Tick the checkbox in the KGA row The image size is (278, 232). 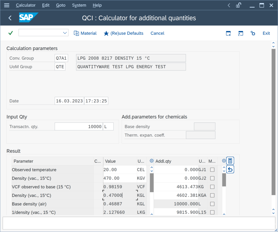click(x=212, y=195)
